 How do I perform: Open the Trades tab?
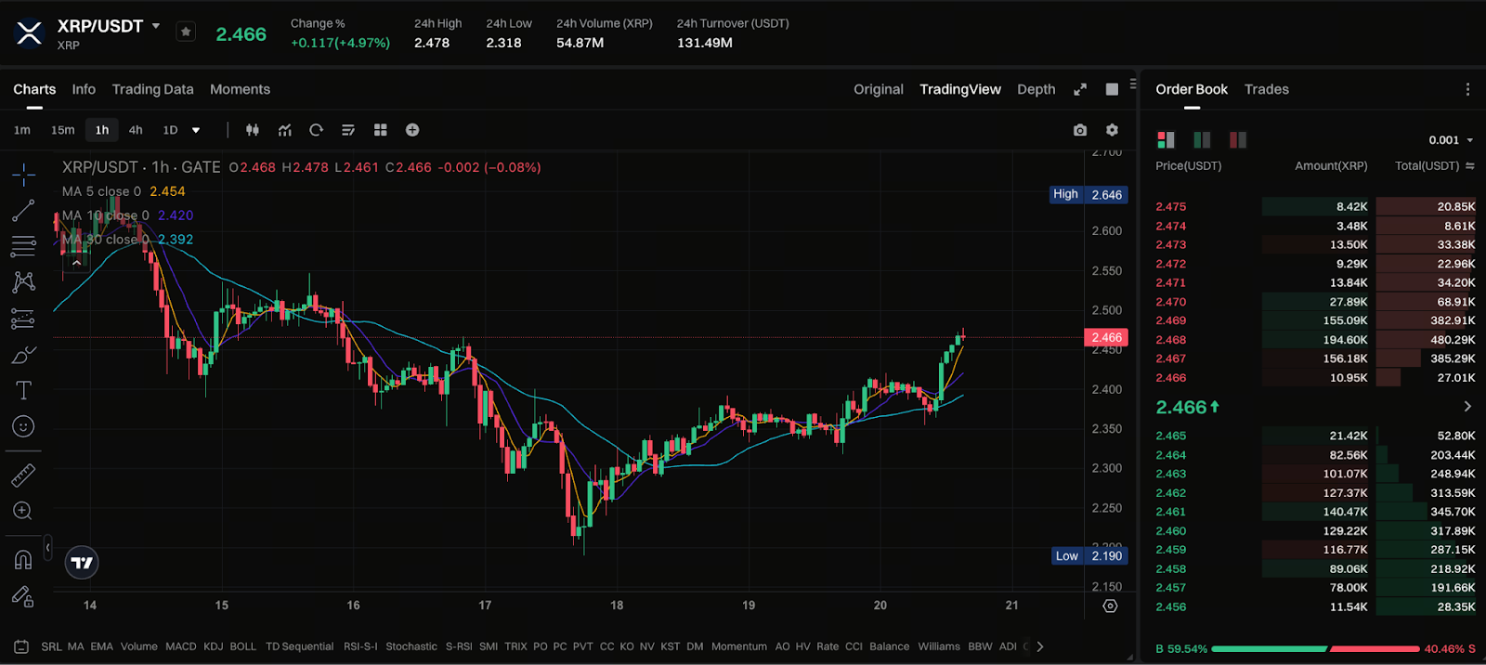point(1267,89)
